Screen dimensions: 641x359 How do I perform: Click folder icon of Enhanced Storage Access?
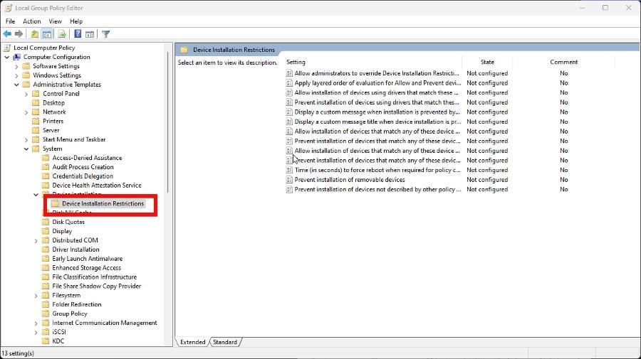[x=46, y=267]
